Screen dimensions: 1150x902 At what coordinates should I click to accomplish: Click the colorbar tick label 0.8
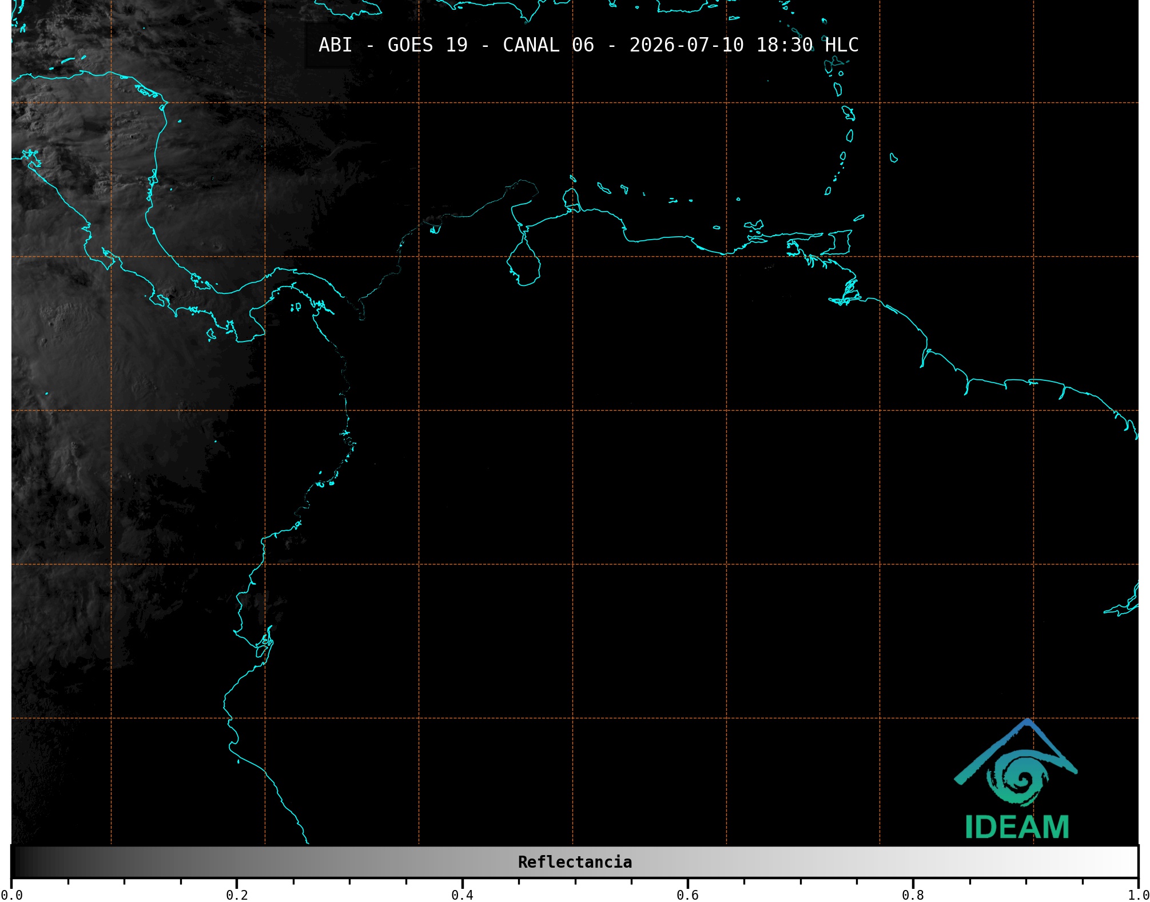pyautogui.click(x=913, y=895)
